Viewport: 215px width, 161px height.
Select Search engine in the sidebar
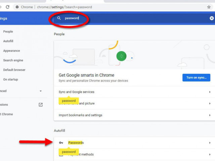tap(13, 60)
